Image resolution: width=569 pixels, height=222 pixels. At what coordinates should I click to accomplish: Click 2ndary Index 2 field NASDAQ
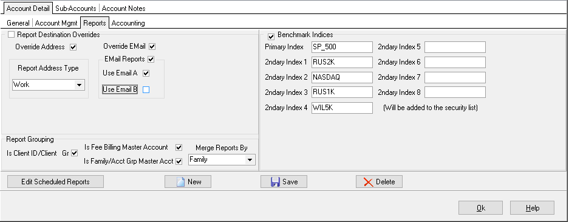tap(342, 77)
